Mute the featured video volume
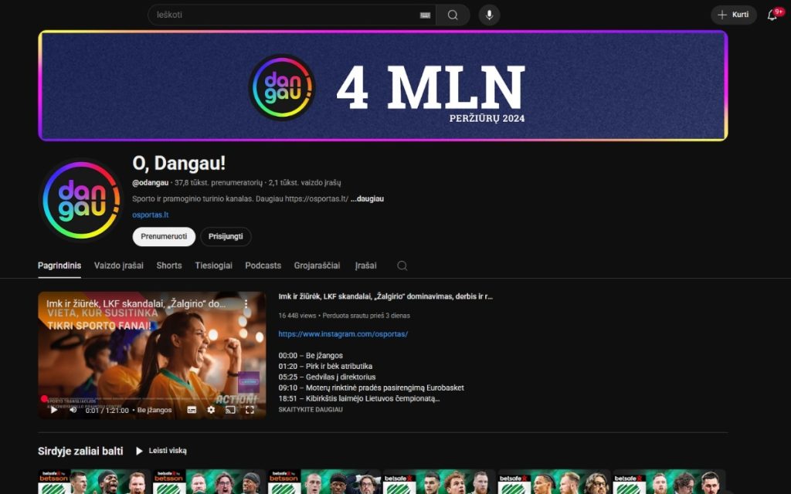The height and width of the screenshot is (494, 791). click(x=73, y=410)
